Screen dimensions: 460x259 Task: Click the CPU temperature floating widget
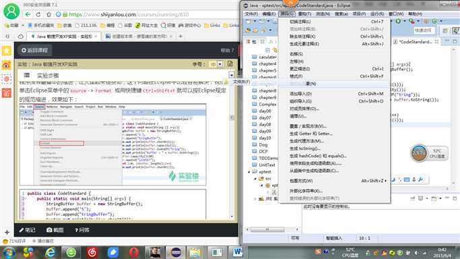(x=429, y=153)
